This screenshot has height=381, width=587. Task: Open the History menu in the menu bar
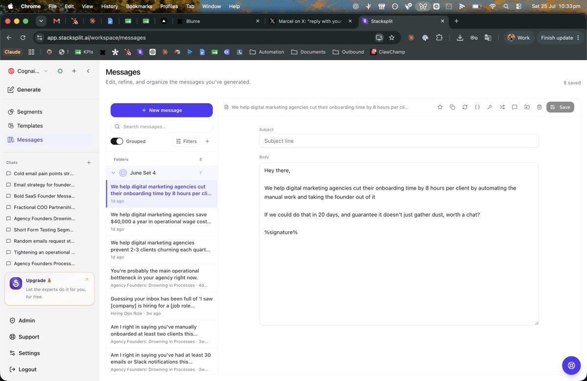[110, 6]
